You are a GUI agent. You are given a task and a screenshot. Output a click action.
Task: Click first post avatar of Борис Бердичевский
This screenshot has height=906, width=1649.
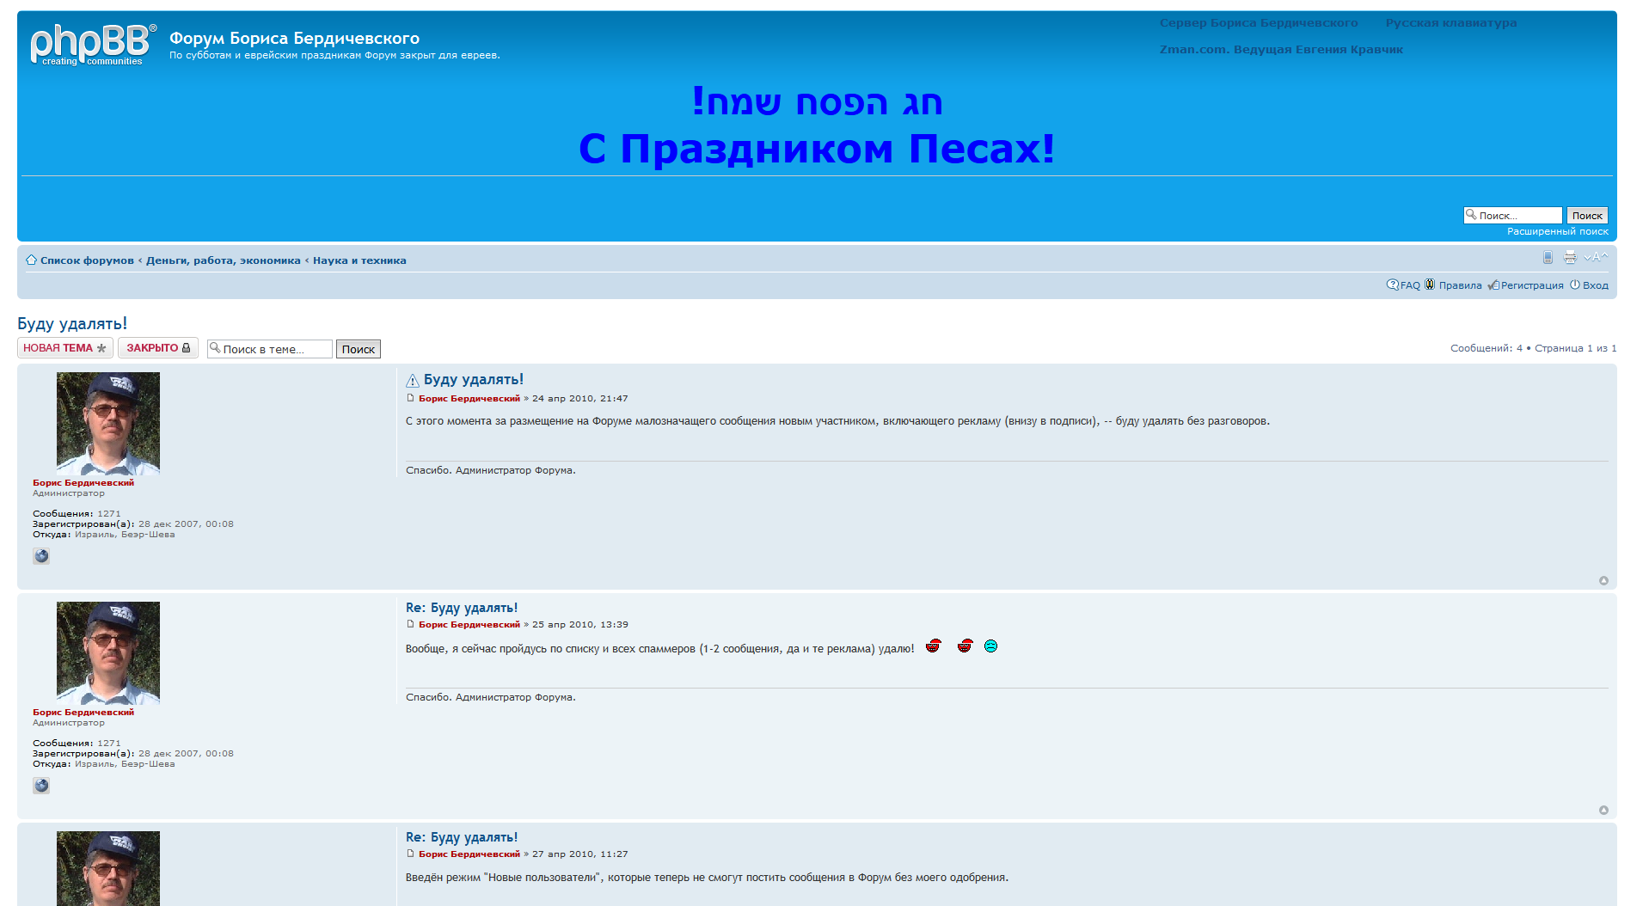click(x=108, y=424)
